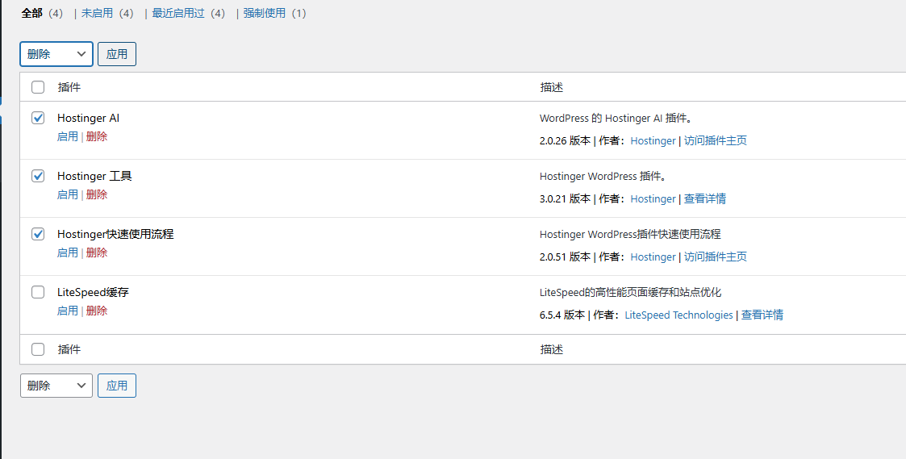Uncheck the Hostinger快速使用流程 checkbox

(x=38, y=234)
